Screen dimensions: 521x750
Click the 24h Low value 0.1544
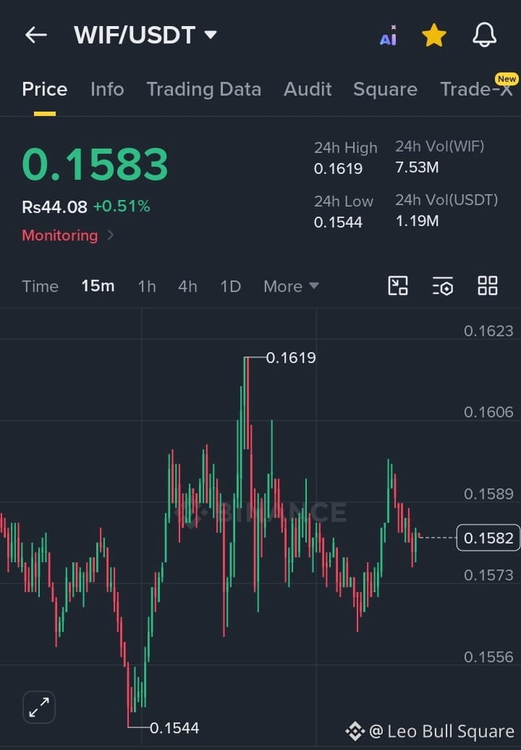click(x=338, y=222)
